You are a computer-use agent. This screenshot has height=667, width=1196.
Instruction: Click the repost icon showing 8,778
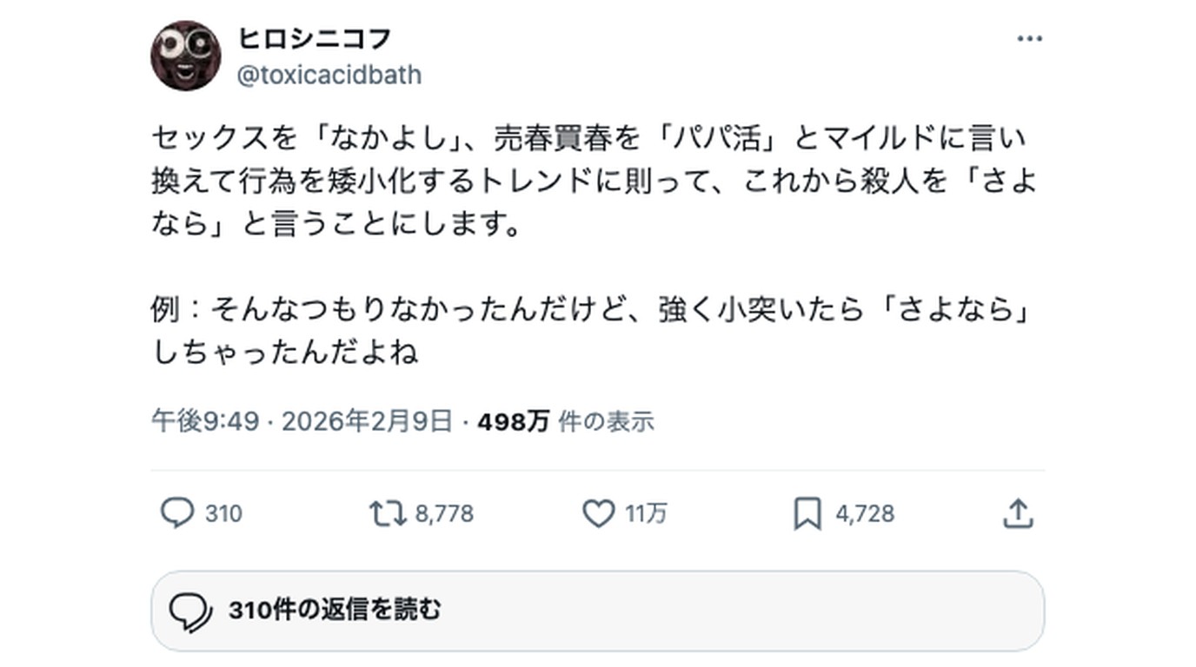(389, 513)
